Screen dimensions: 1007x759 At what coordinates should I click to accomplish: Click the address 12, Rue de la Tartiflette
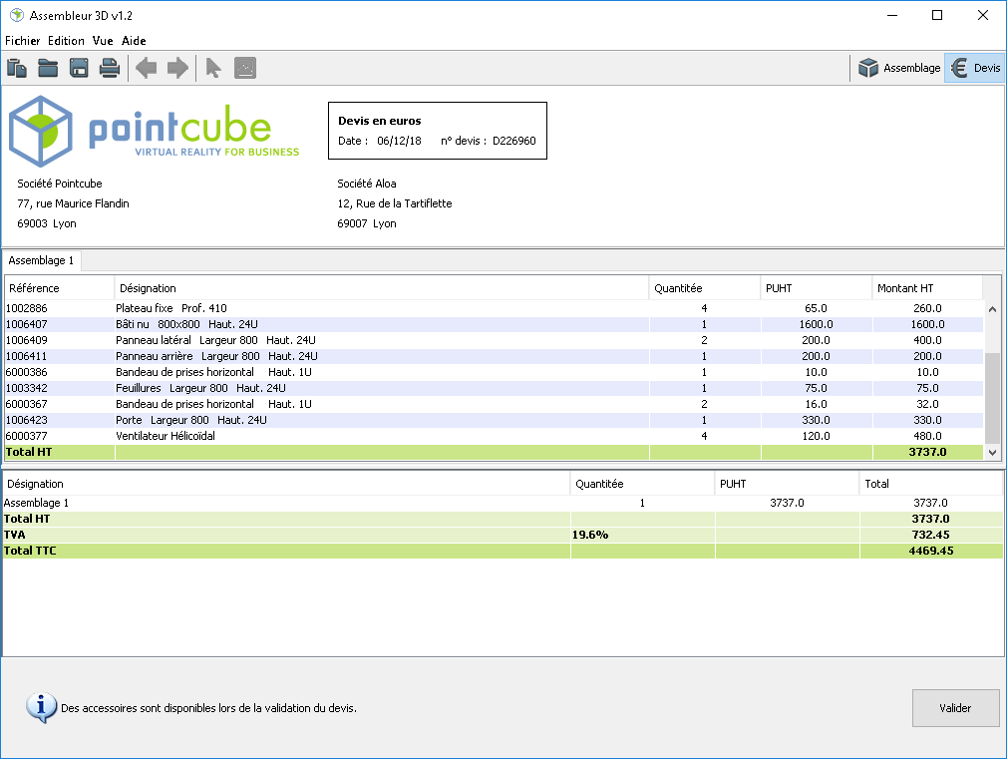tap(394, 203)
